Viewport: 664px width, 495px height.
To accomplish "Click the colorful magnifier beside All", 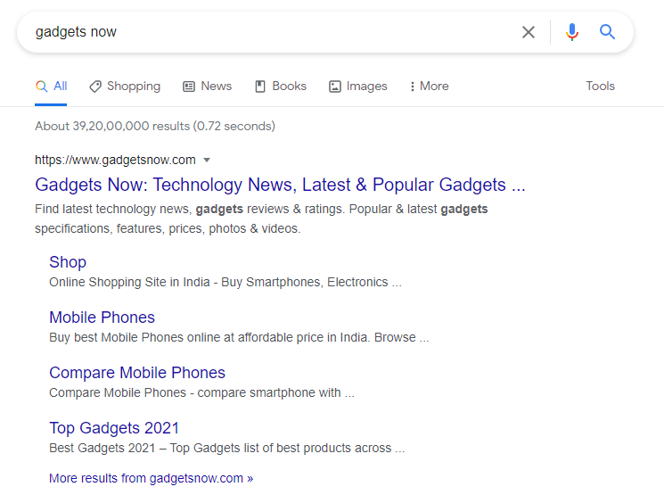I will point(42,87).
